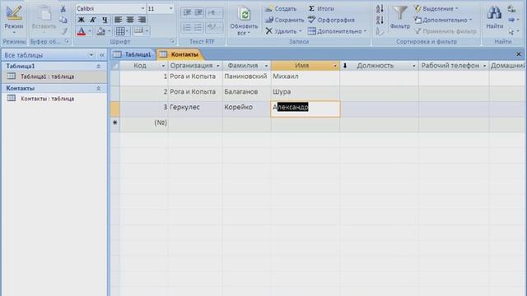Select the Паниковский cell
Viewport: 527px width, 296px height.
(246, 78)
